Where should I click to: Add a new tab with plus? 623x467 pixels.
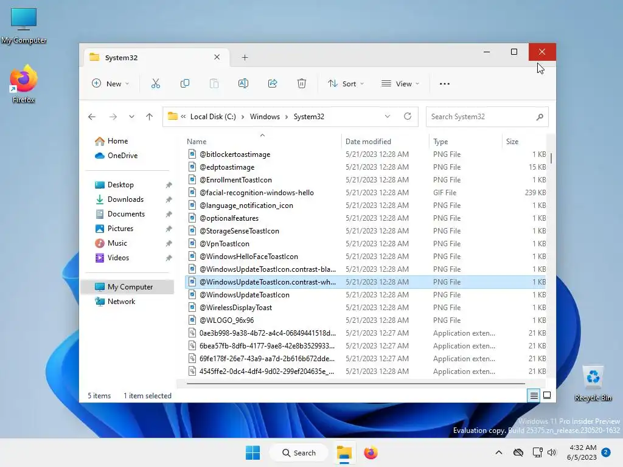(245, 58)
